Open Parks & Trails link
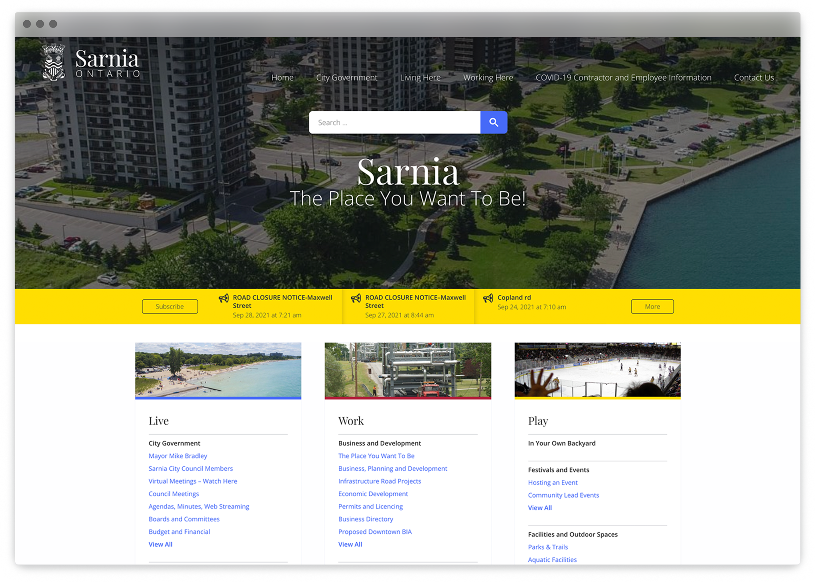Screen dimensions: 815x582 [548, 547]
